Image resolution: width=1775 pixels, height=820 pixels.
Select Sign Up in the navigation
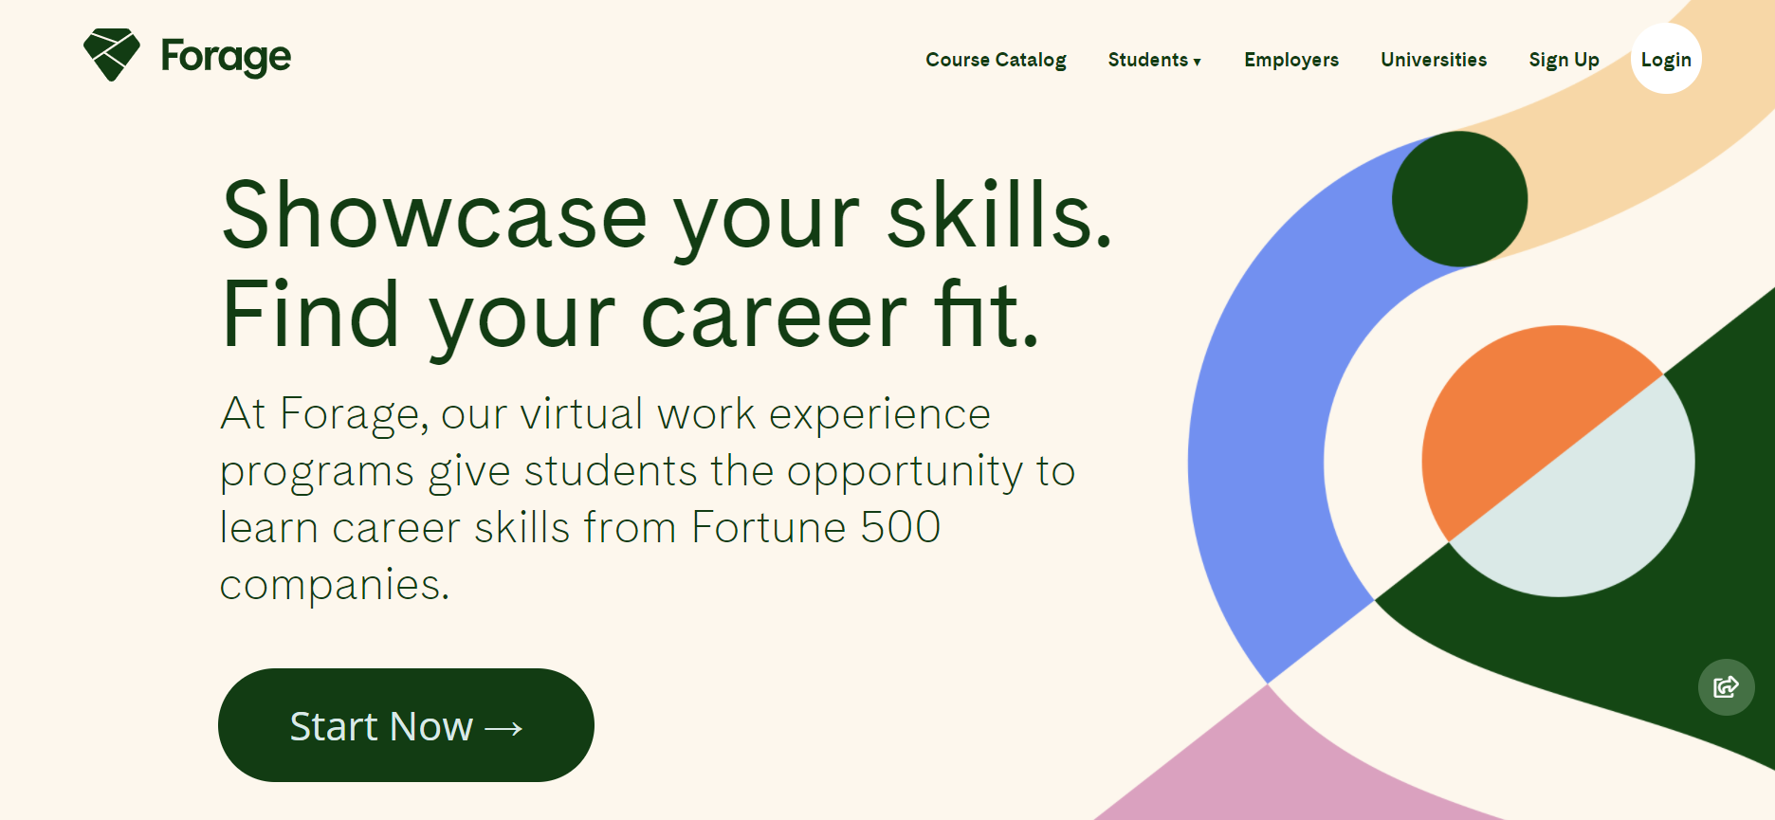1564,60
